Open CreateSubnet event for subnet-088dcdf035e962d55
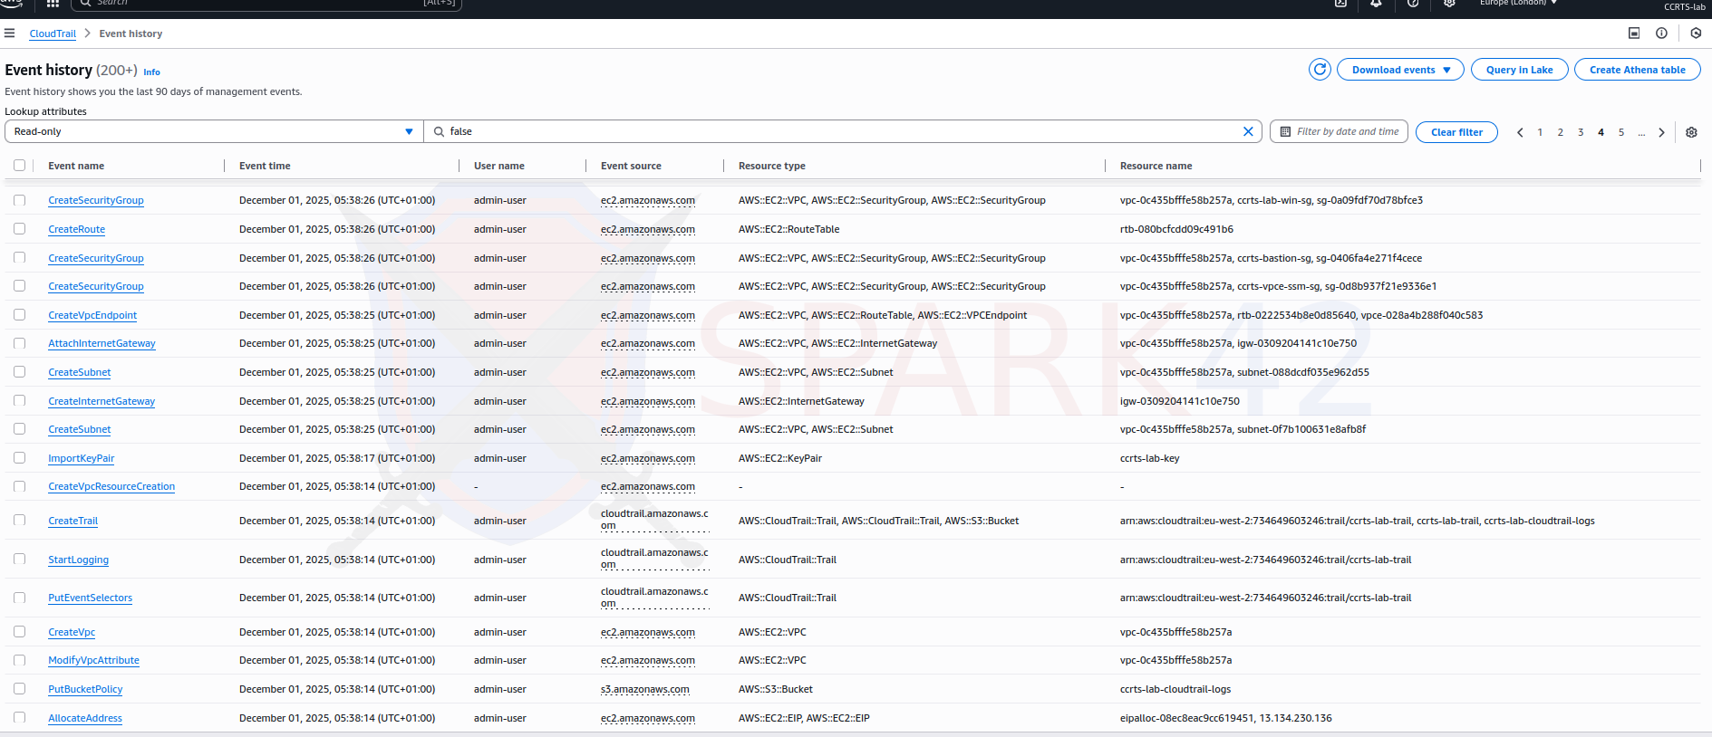The image size is (1712, 737). click(x=80, y=372)
